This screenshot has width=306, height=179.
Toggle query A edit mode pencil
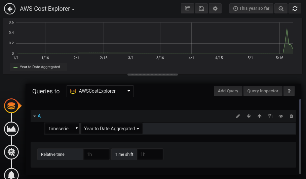pyautogui.click(x=238, y=116)
